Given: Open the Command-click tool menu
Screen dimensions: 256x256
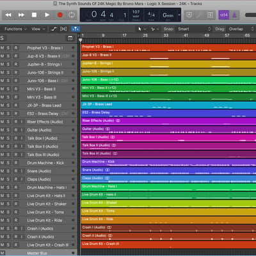Looking at the screenshot, I should point(154,29).
